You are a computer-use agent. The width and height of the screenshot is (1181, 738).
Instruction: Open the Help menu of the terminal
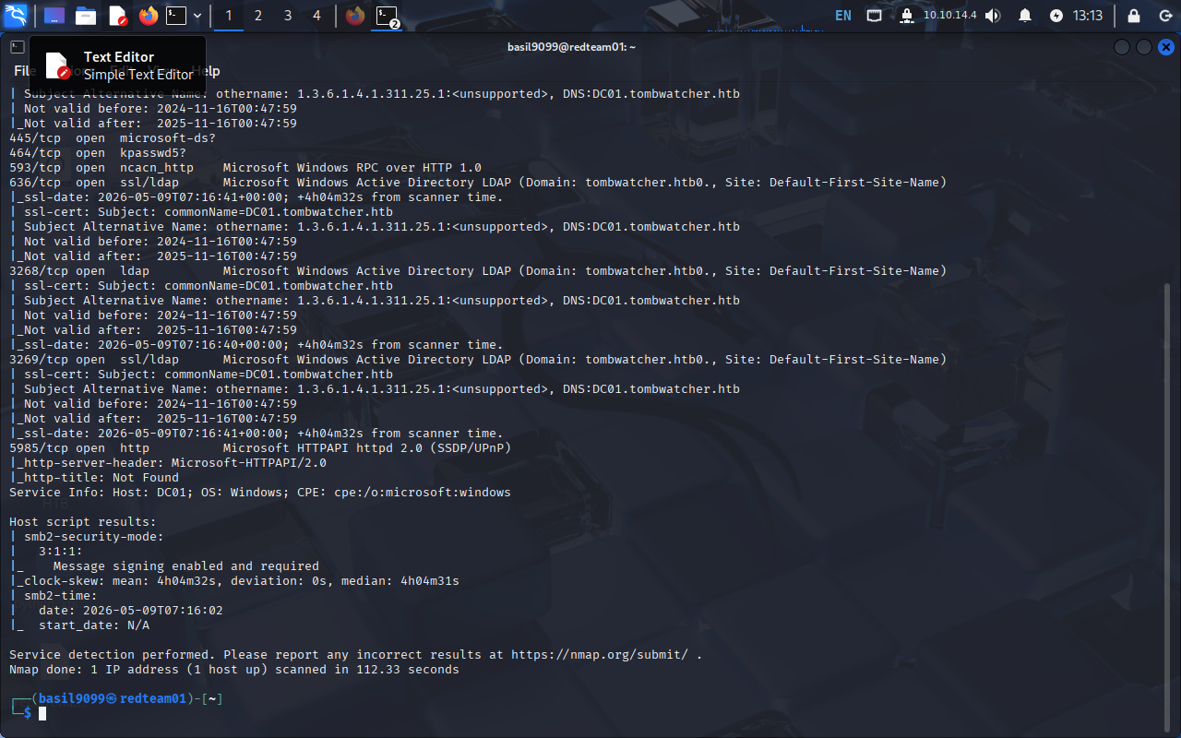coord(207,71)
